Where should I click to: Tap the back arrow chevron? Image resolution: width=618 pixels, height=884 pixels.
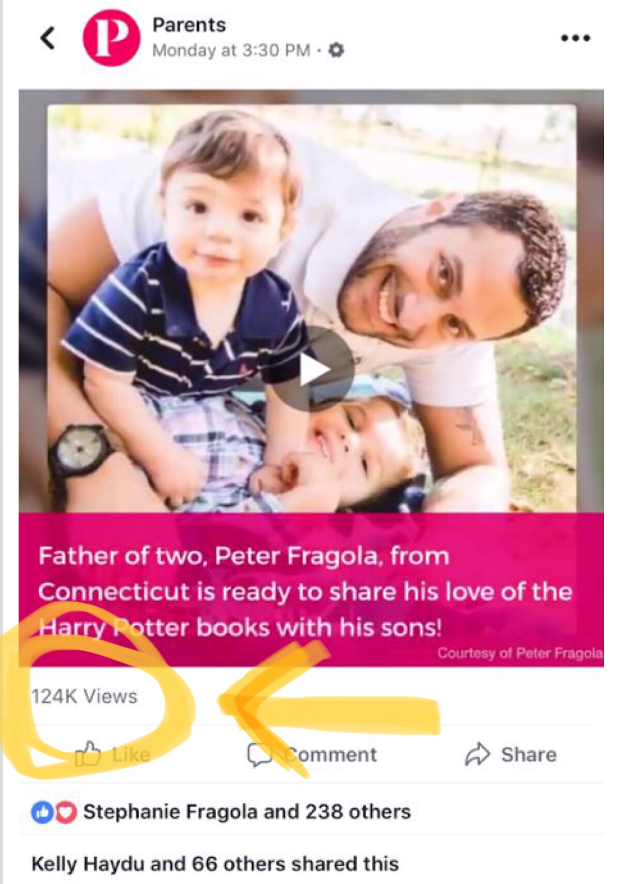[48, 38]
